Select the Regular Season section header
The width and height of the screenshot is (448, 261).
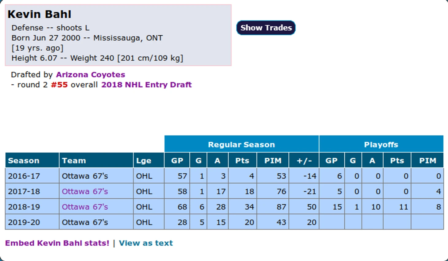[241, 144]
